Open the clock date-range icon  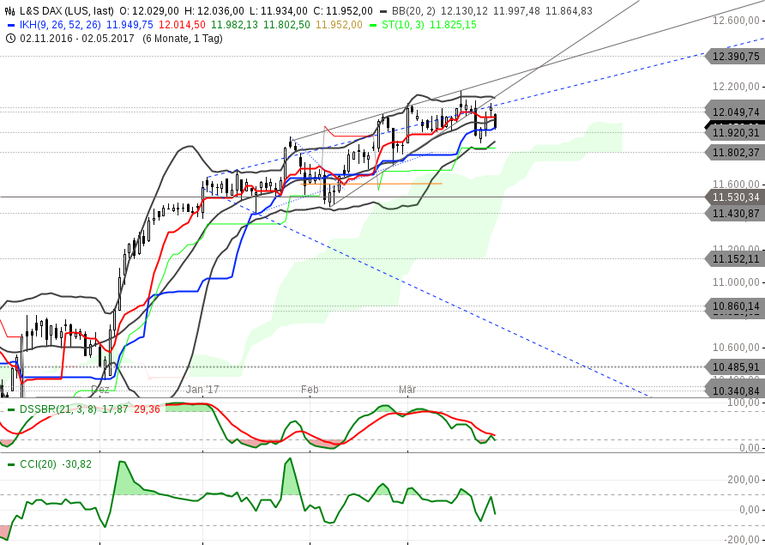click(9, 37)
